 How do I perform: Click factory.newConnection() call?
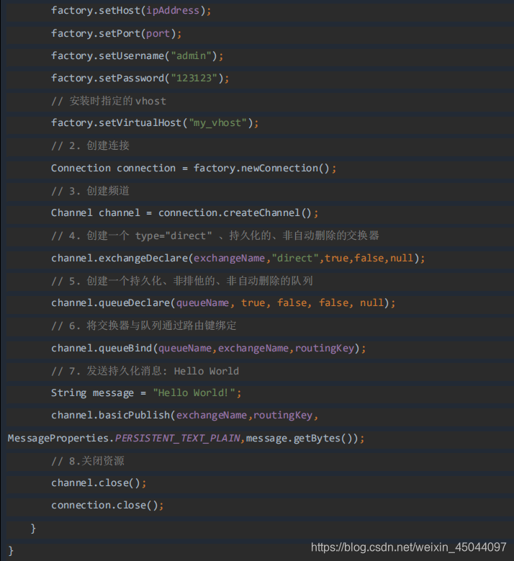pyautogui.click(x=261, y=169)
